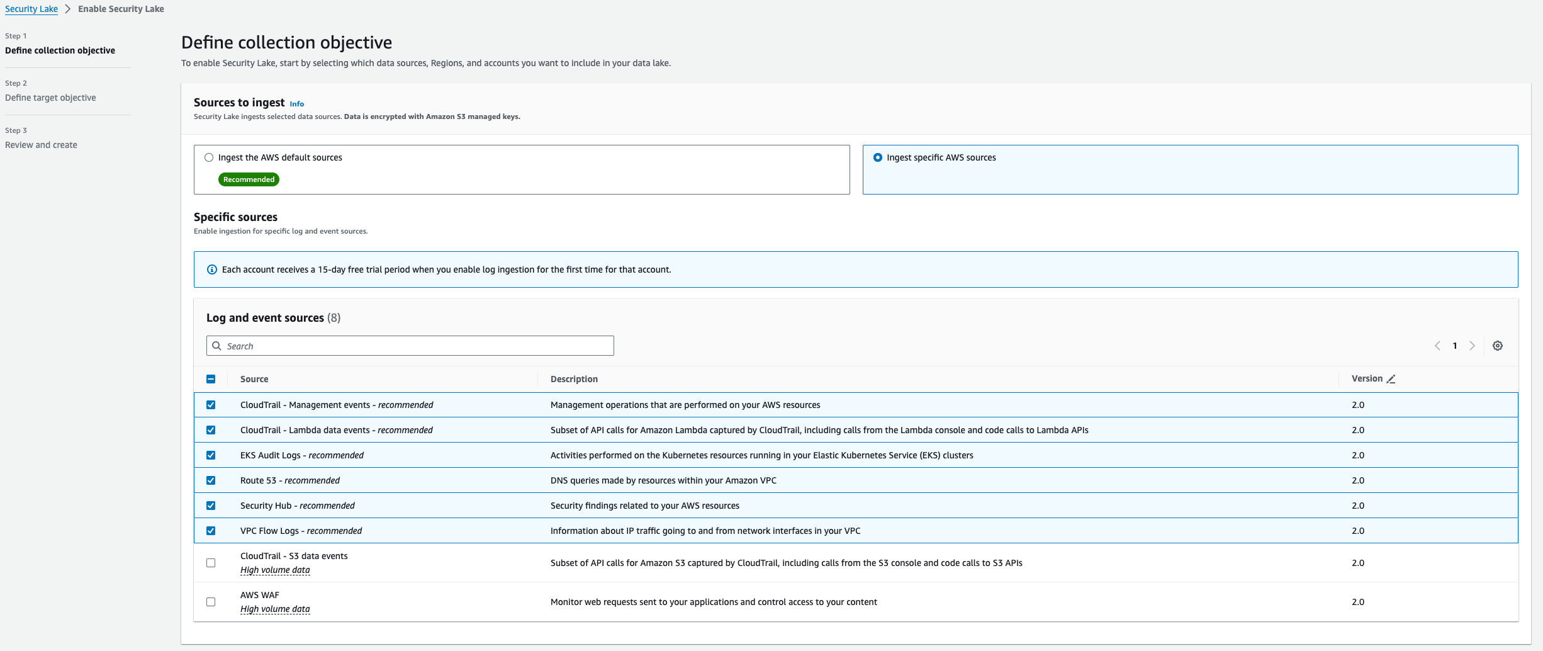The height and width of the screenshot is (651, 1543).
Task: Click High volume data under AWS WAF
Action: point(275,609)
